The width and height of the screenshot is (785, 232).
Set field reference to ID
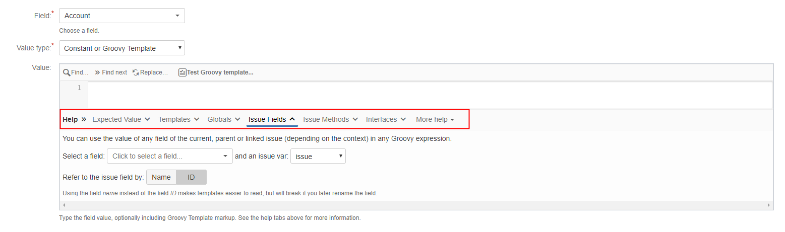pos(191,177)
